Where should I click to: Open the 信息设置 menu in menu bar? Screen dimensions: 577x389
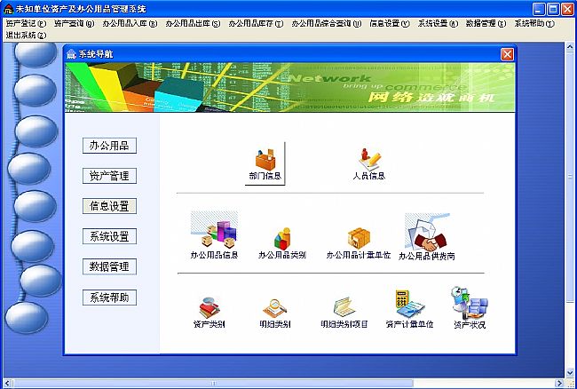click(390, 24)
